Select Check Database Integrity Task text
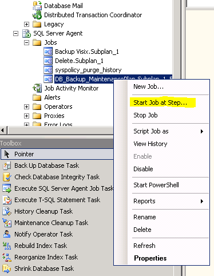214x276 pixels. [x=57, y=177]
